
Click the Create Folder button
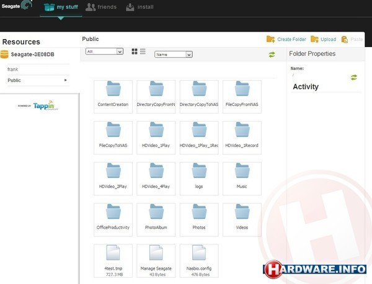pyautogui.click(x=286, y=39)
